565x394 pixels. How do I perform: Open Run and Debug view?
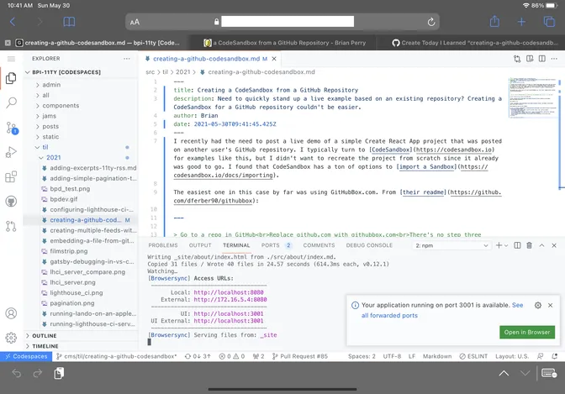coord(11,152)
